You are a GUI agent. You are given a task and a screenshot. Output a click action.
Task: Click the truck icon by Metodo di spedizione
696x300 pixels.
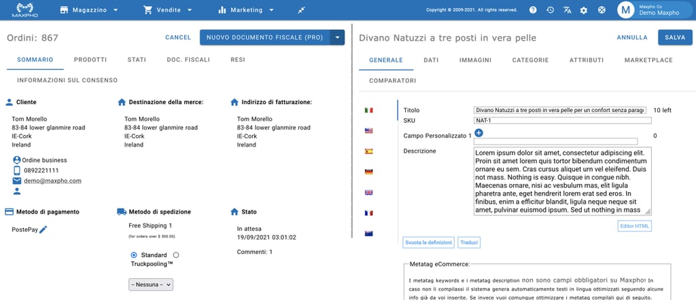click(122, 212)
